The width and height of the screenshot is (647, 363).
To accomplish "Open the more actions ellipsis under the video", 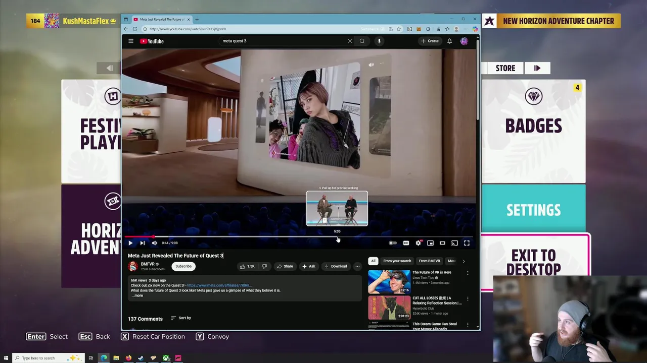I will pos(357,266).
